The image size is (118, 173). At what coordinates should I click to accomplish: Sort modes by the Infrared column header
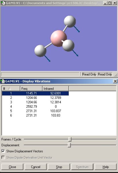[x=56, y=88]
